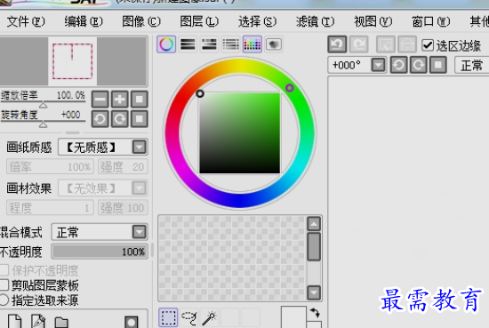
Task: Click the hue ring marker on green
Action: tap(290, 88)
